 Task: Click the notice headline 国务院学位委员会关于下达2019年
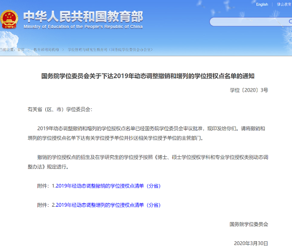click(148, 76)
